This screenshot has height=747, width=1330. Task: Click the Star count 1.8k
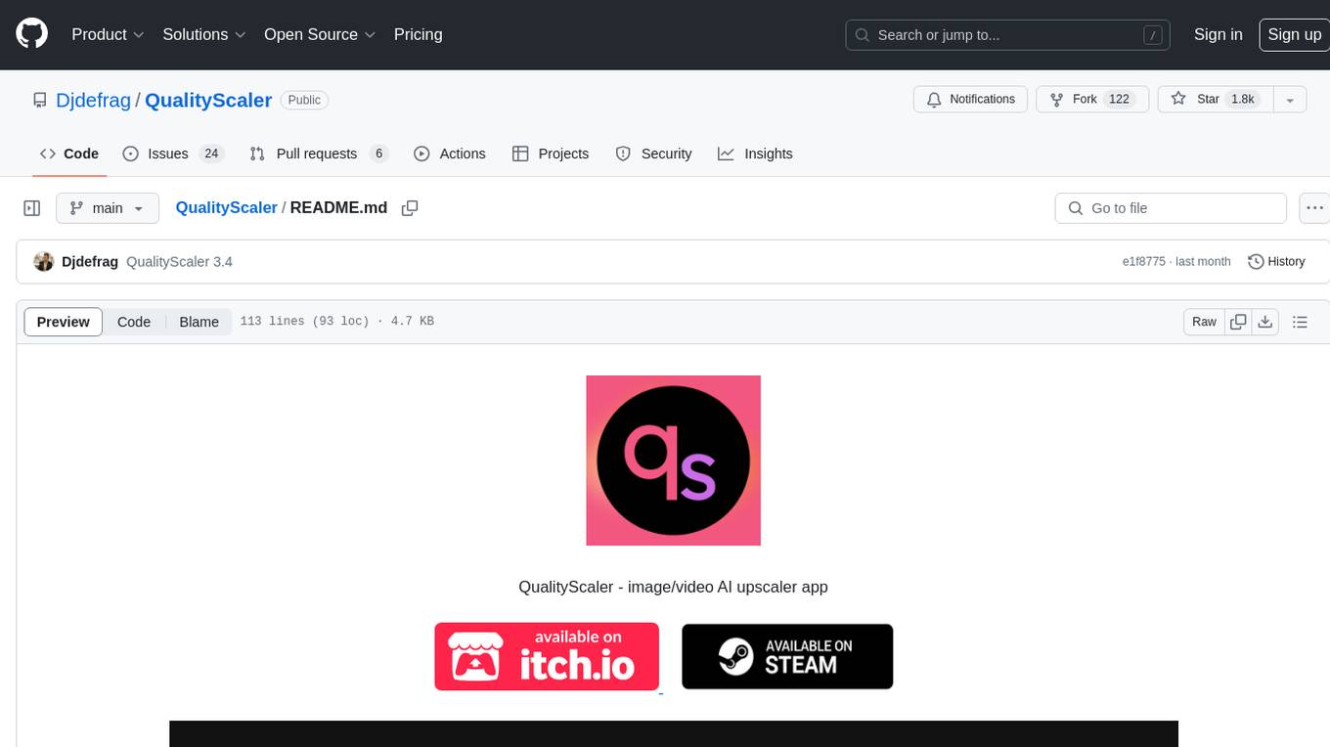[1242, 100]
